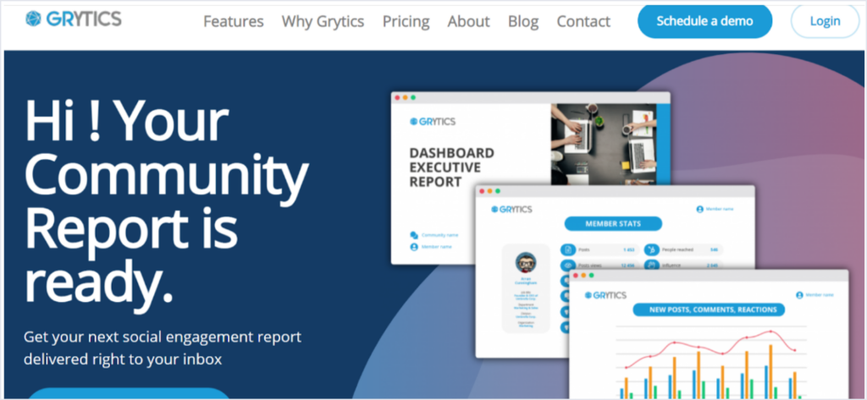Visit the Blog link
This screenshot has width=867, height=400.
[x=522, y=21]
